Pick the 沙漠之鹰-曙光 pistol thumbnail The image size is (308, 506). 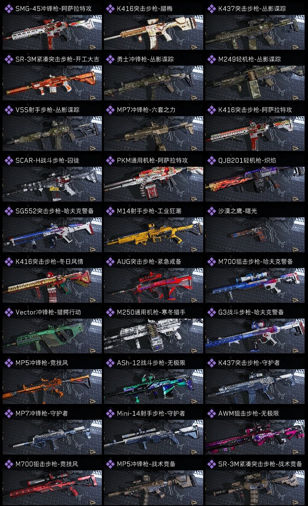pyautogui.click(x=255, y=235)
